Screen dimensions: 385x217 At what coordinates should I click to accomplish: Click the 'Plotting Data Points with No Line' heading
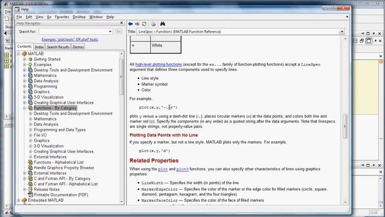coord(164,135)
